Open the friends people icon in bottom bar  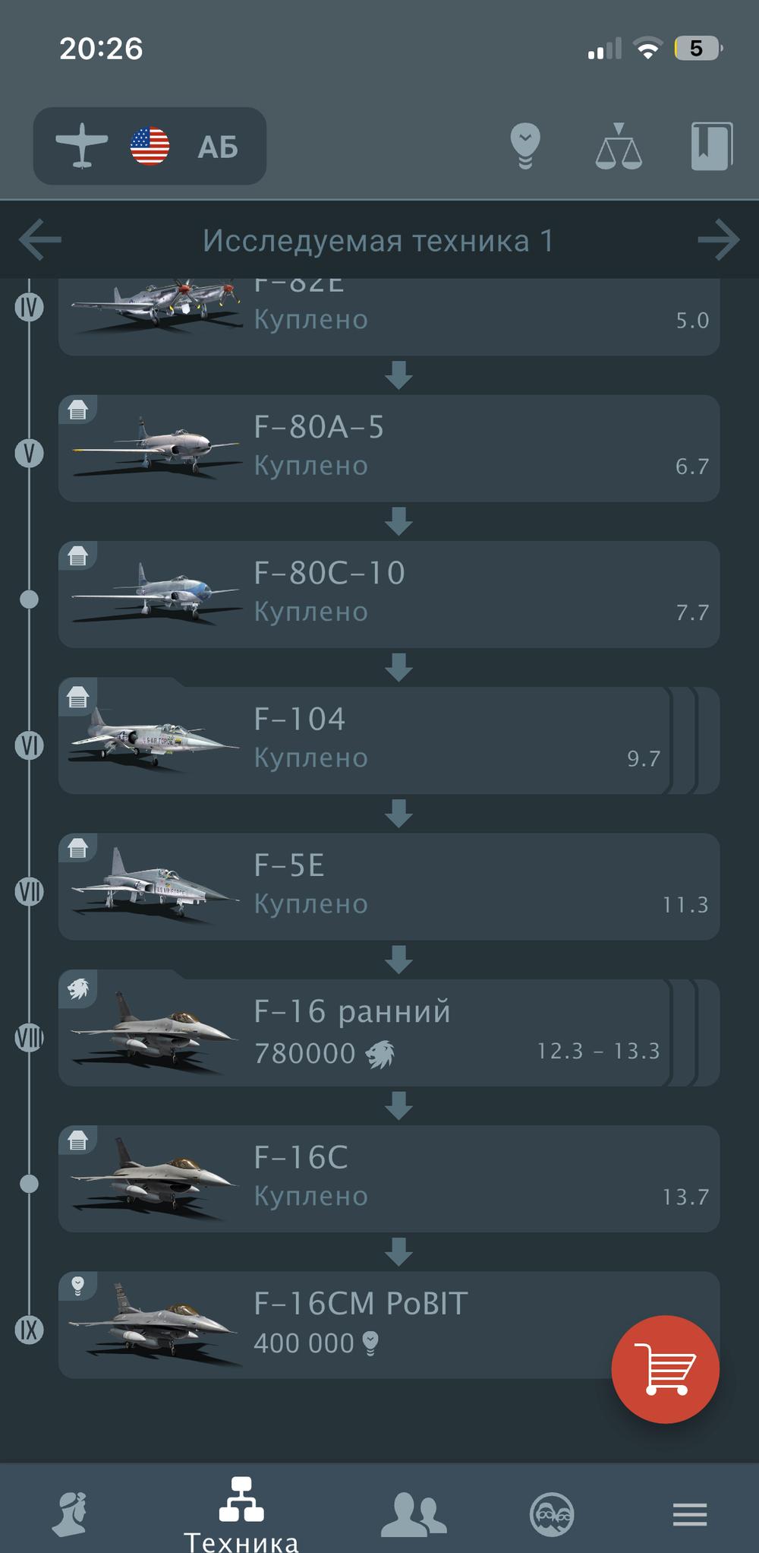pos(414,1513)
